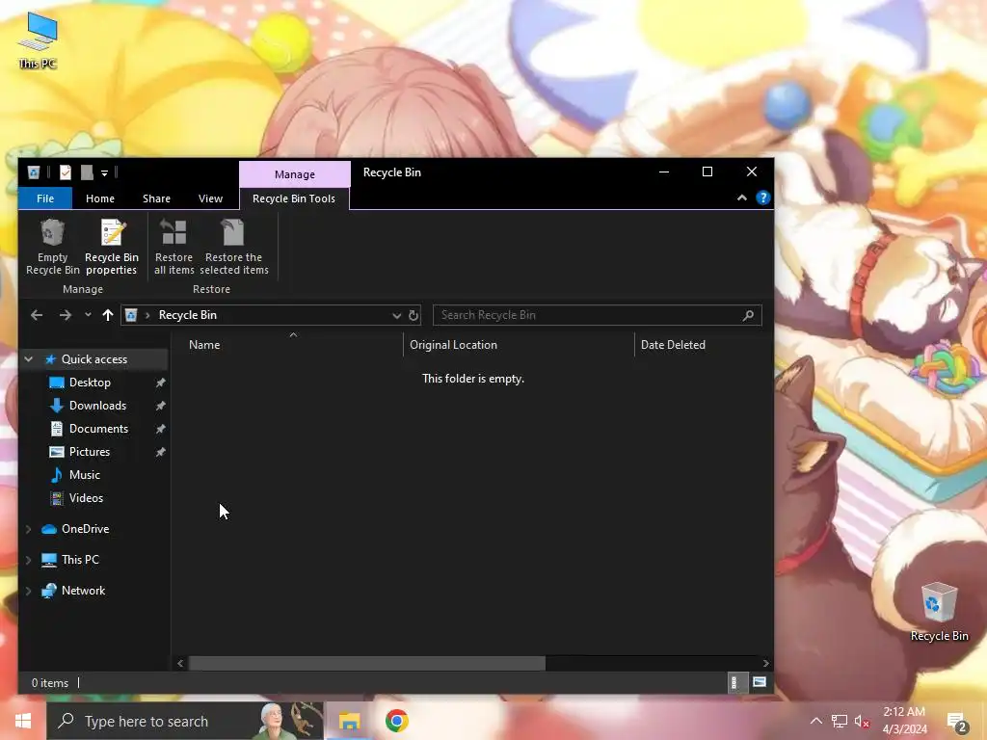Click the Properties quick toolbar icon
This screenshot has height=740, width=987.
coord(66,172)
